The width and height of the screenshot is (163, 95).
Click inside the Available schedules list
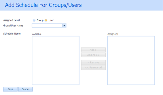56,60
